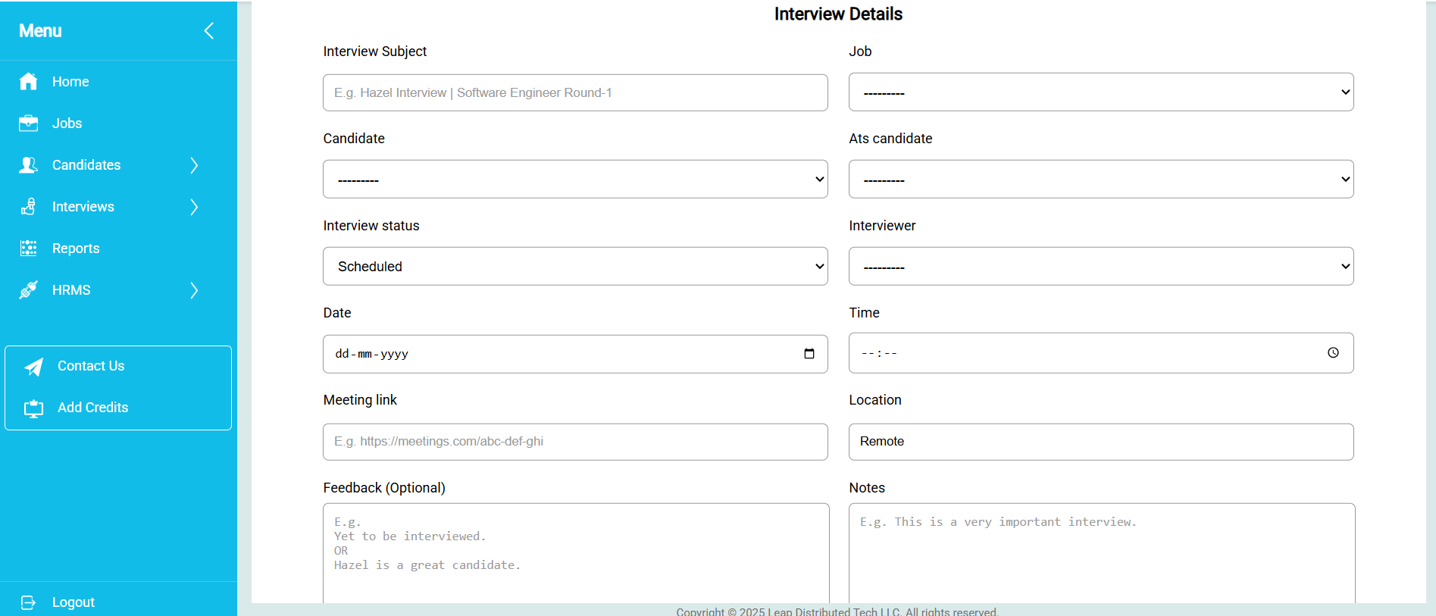The image size is (1436, 616).
Task: Click the Contact Us paper plane icon
Action: point(34,367)
